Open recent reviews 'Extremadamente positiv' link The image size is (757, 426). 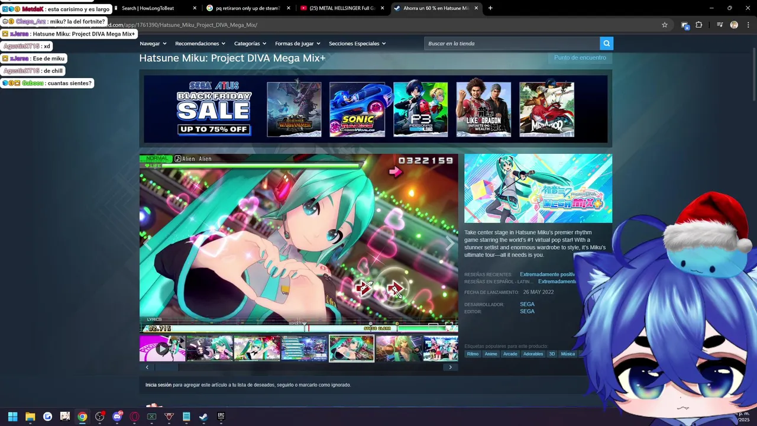548,275
